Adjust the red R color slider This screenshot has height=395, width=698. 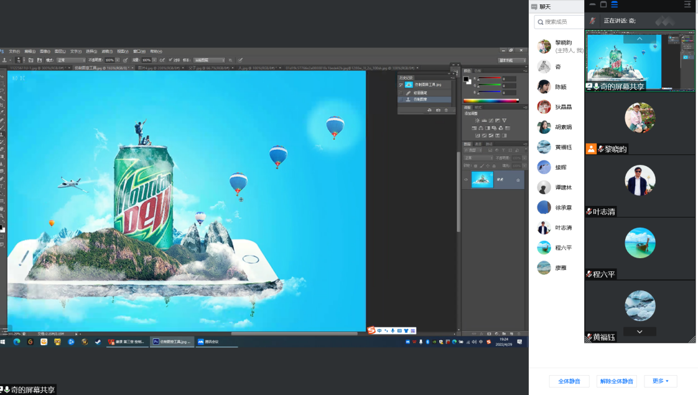point(490,78)
